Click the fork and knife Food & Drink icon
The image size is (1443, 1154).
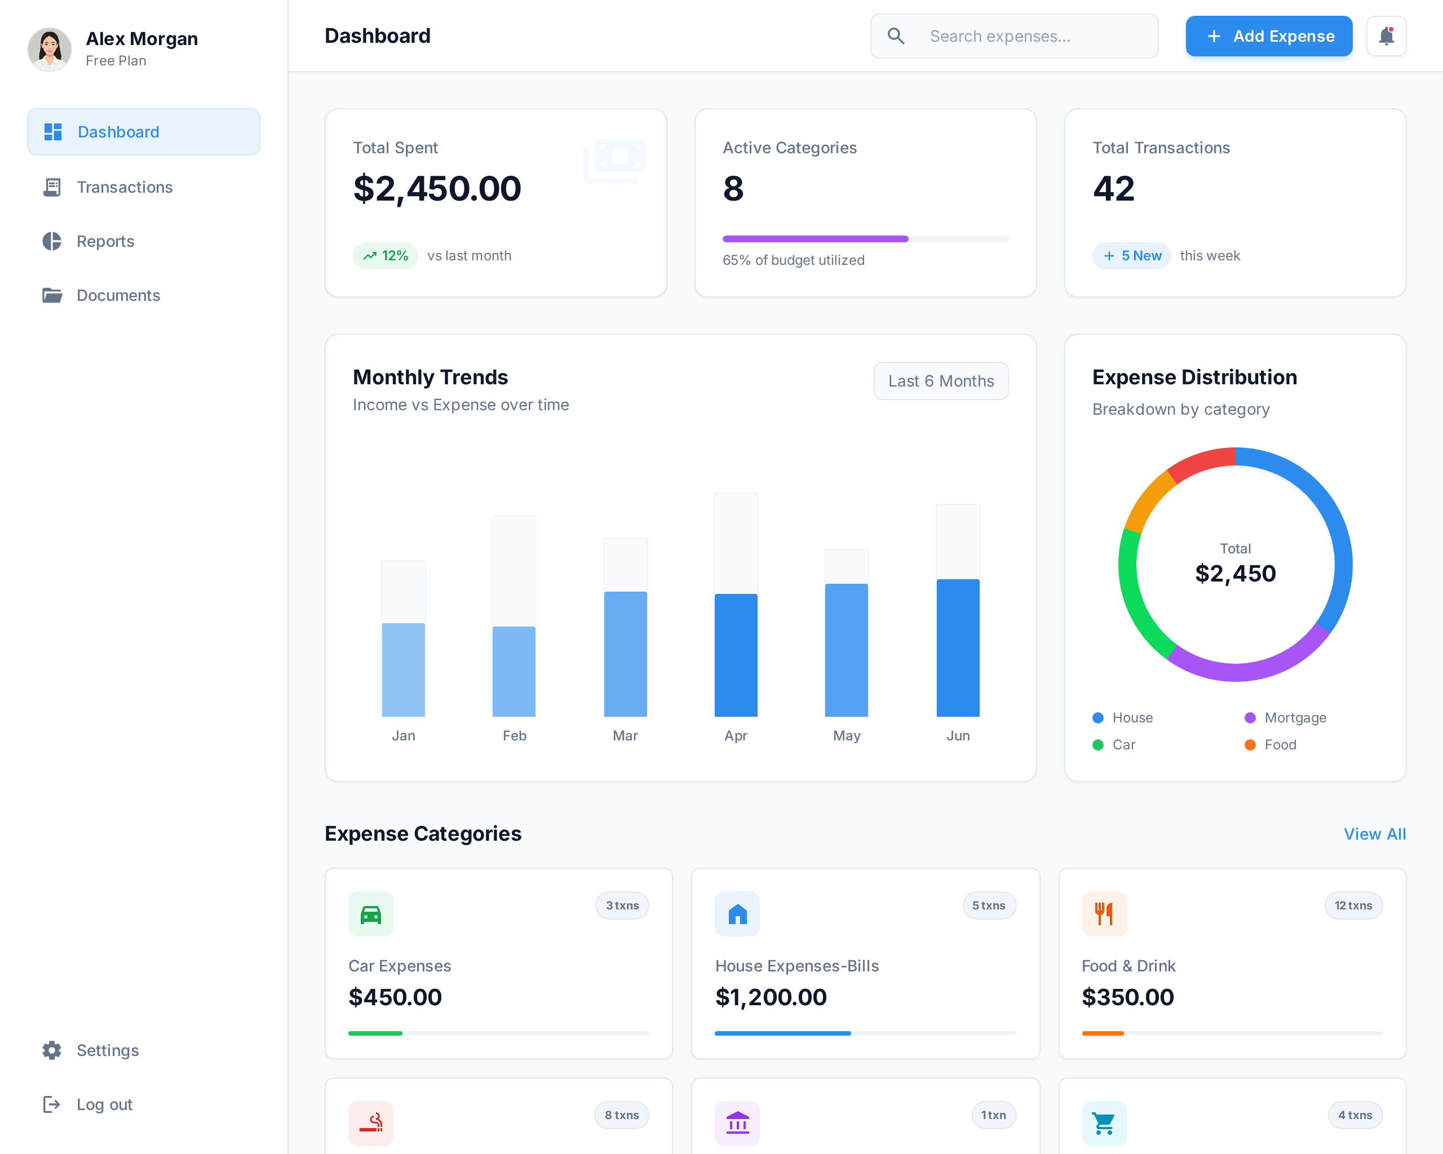(1104, 914)
